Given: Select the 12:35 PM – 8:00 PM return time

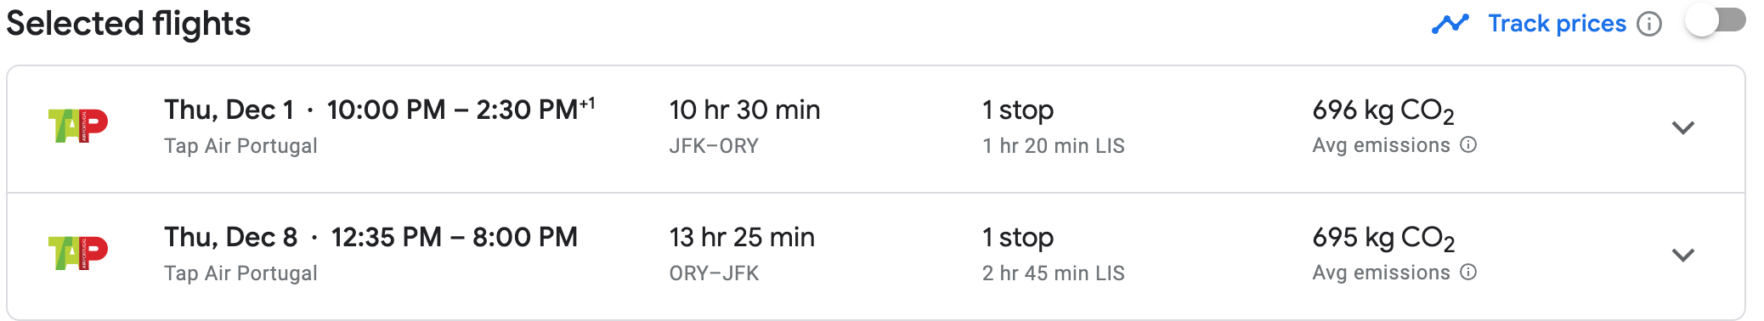Looking at the screenshot, I should (x=454, y=237).
